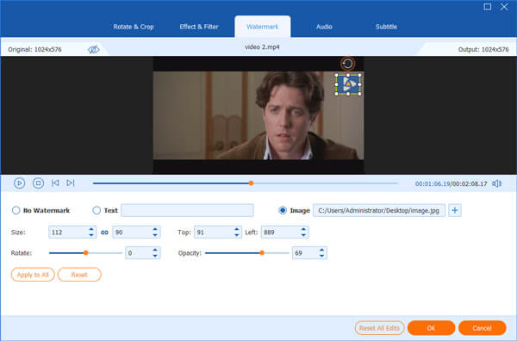Viewport: 517px width, 341px height.
Task: Increase the Top position value
Action: pyautogui.click(x=236, y=229)
